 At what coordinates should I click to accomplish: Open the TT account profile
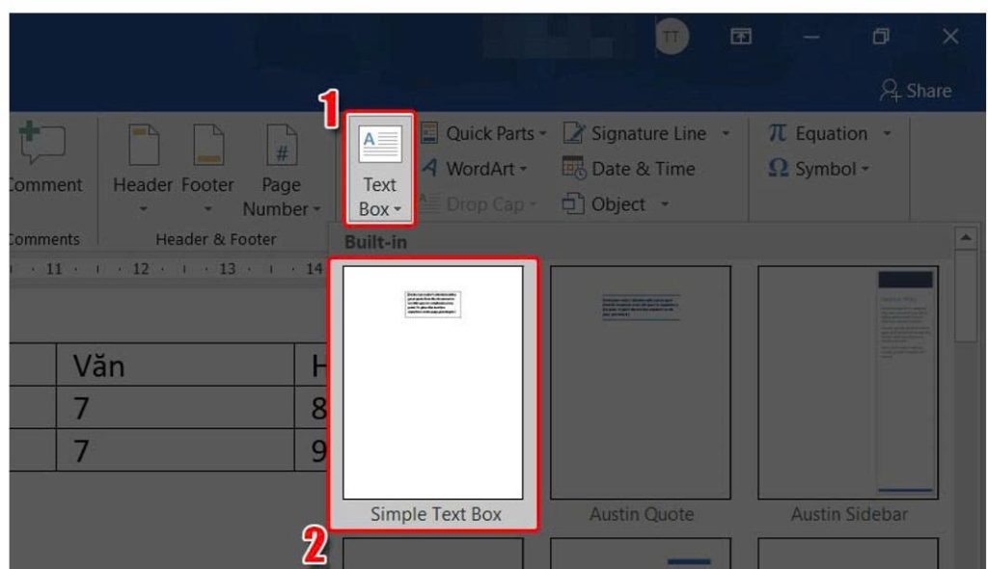(672, 37)
